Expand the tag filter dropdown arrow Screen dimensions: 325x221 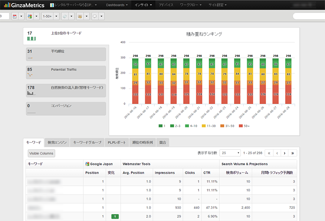click(x=71, y=16)
